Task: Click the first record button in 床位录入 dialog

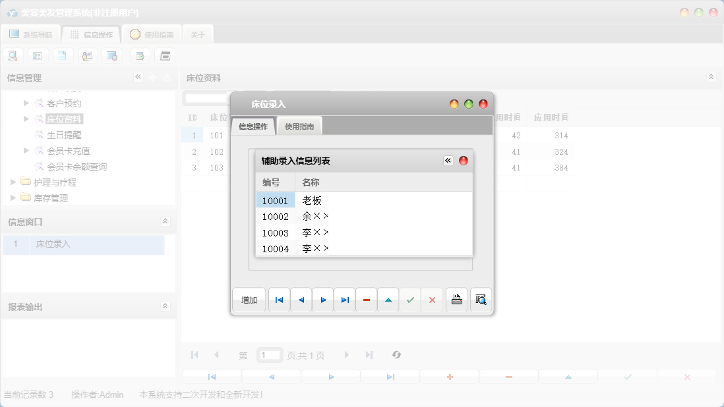Action: (x=279, y=300)
